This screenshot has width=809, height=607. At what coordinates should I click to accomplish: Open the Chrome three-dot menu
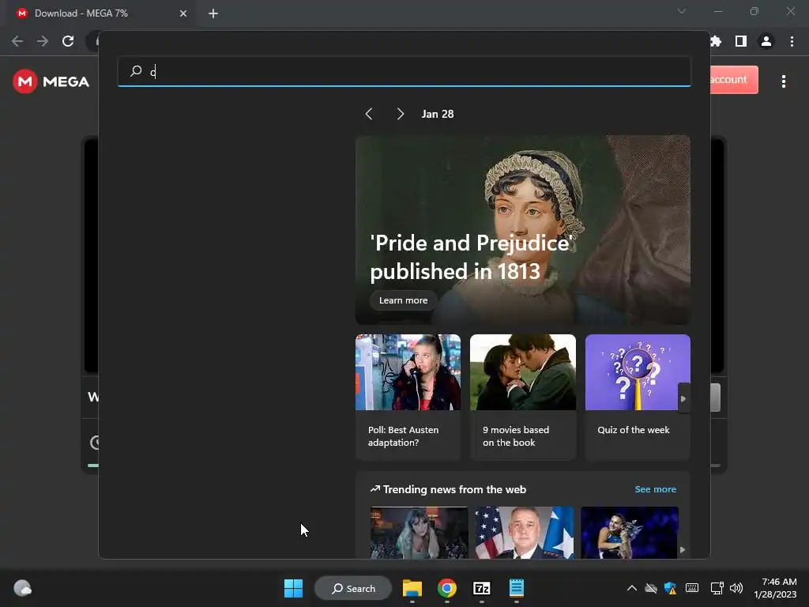tap(792, 41)
